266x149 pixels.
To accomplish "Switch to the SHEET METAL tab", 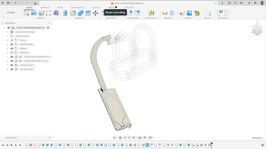I will coord(77,8).
